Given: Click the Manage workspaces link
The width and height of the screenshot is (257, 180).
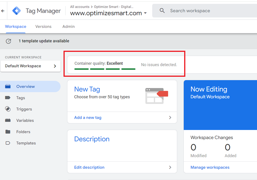Looking at the screenshot, I should (210, 167).
